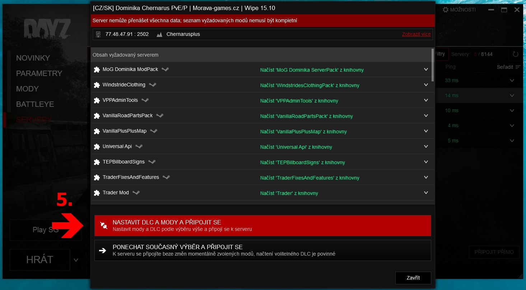Click puzzle piece icon for WindstrideClothing

[x=97, y=85]
